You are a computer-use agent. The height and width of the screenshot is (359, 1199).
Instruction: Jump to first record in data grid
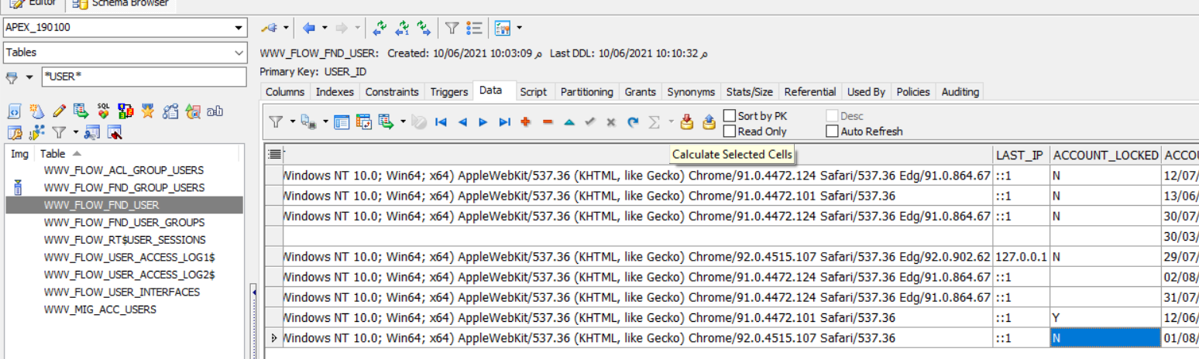(441, 122)
